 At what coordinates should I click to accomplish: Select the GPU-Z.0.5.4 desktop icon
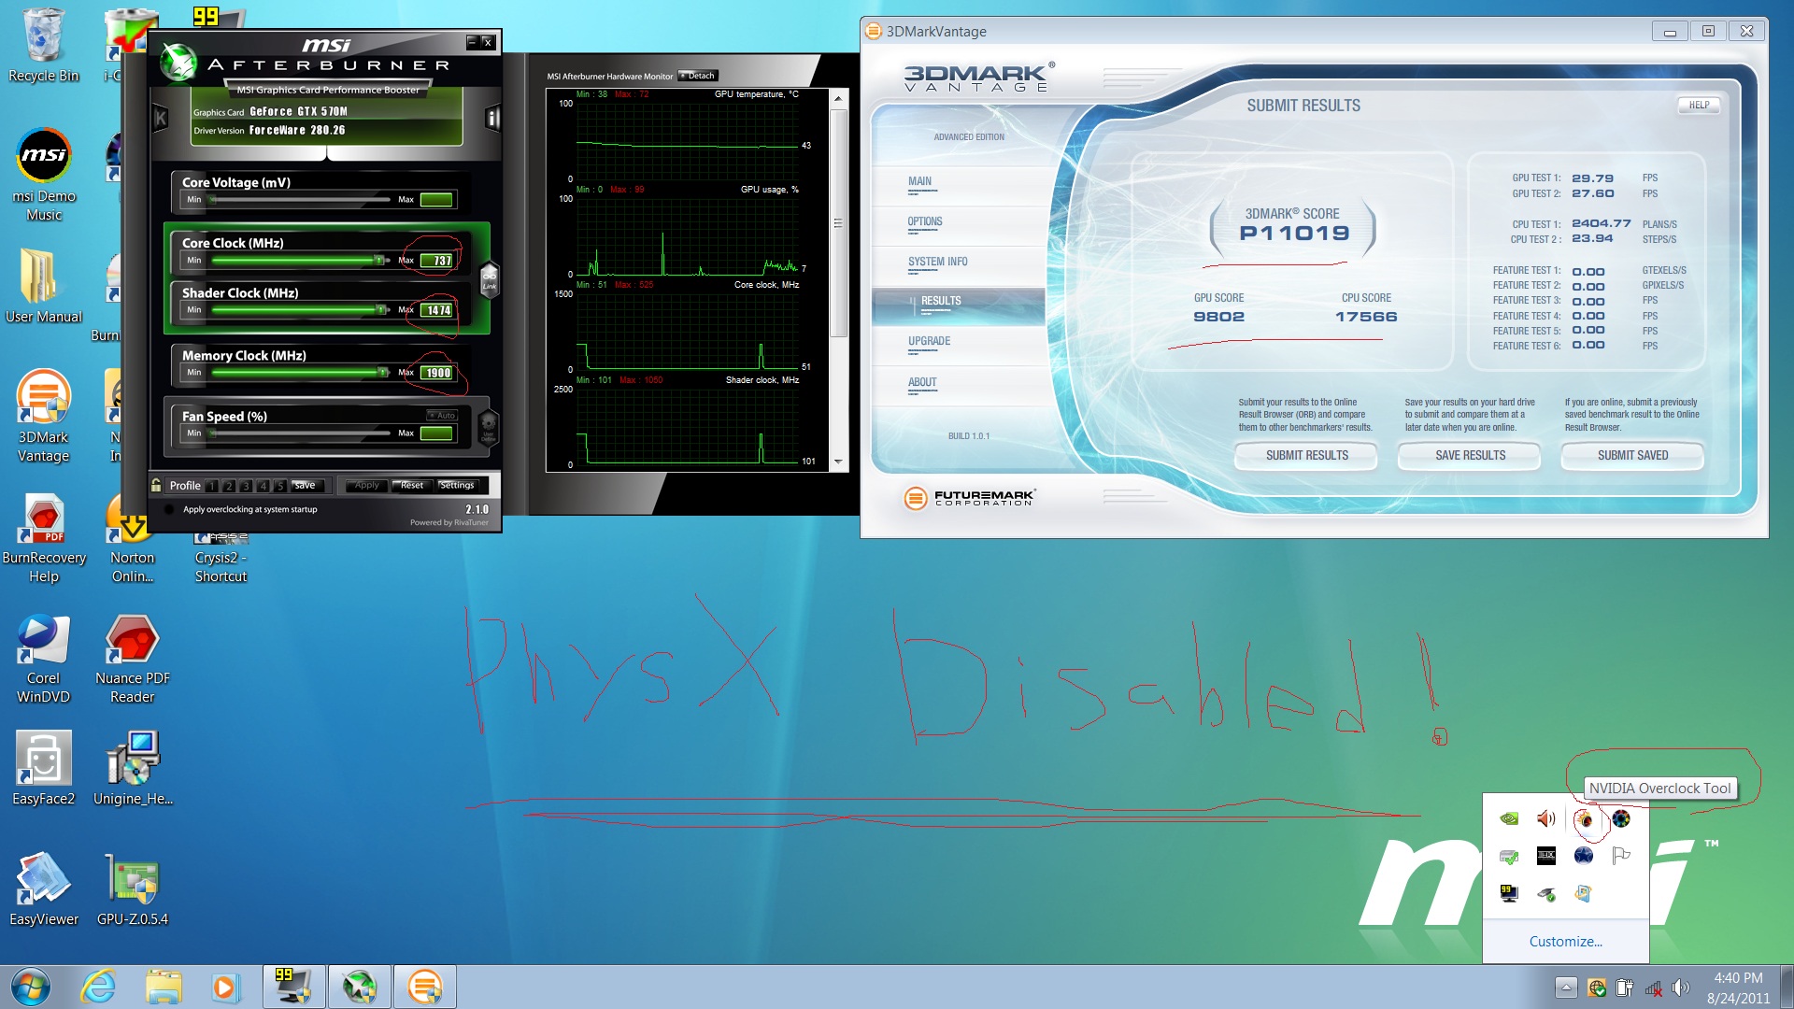pos(133,890)
